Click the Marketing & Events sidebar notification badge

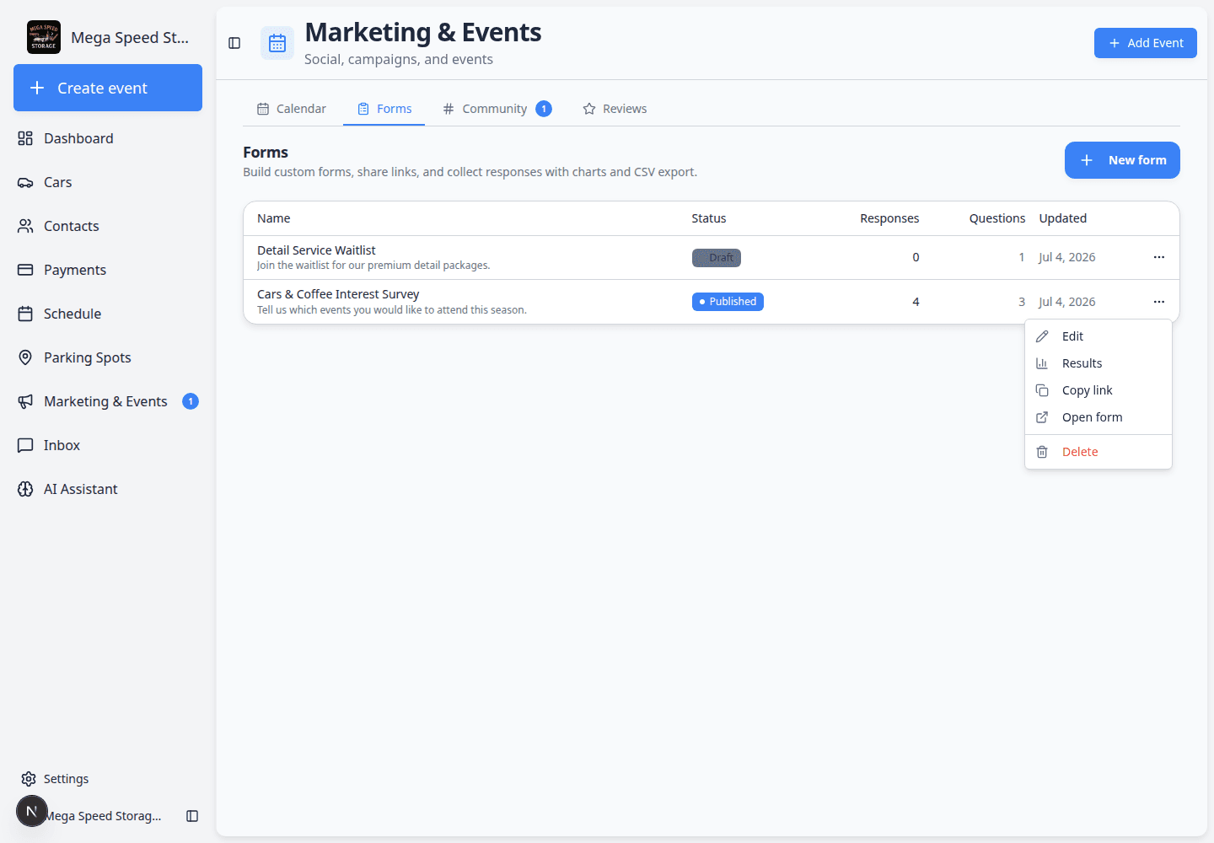[x=191, y=401]
